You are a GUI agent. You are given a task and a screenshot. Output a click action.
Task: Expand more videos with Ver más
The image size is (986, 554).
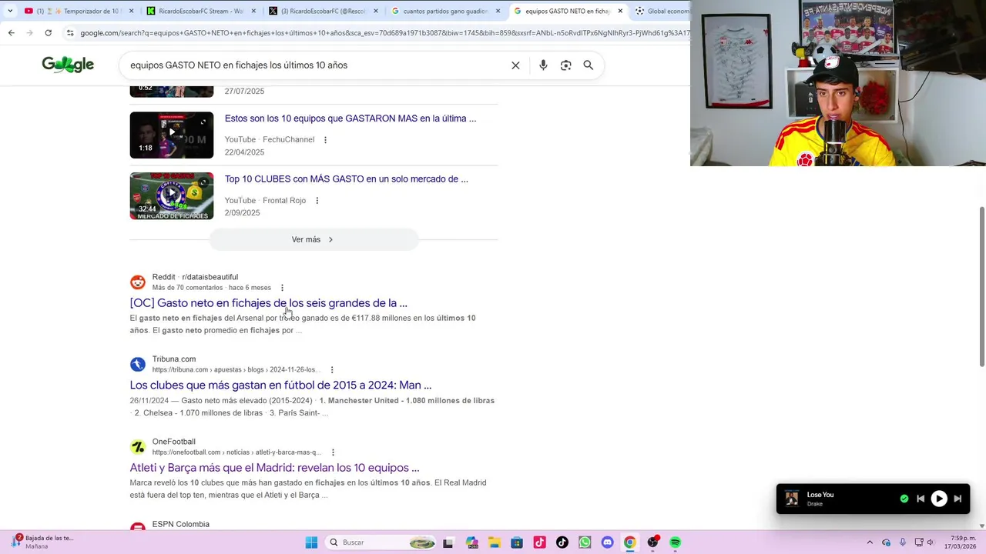tap(314, 239)
